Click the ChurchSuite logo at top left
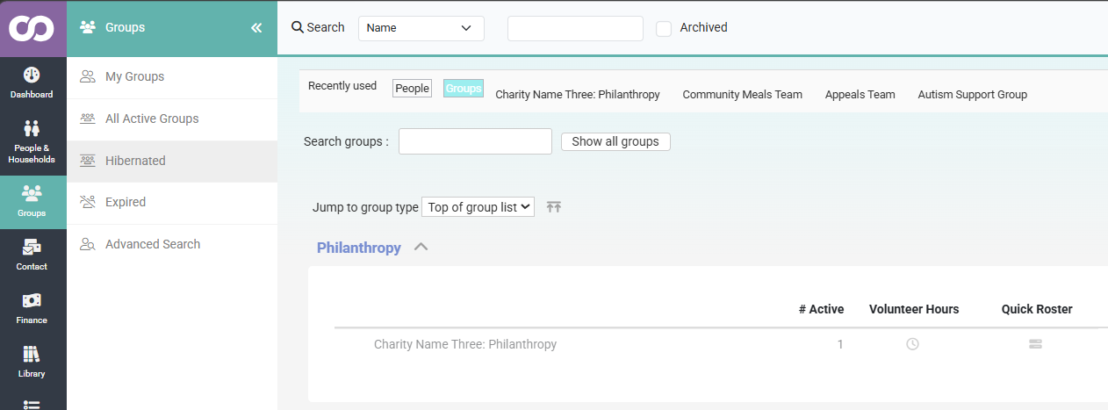 [32, 28]
